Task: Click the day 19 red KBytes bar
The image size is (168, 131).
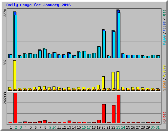Action: 99,122
